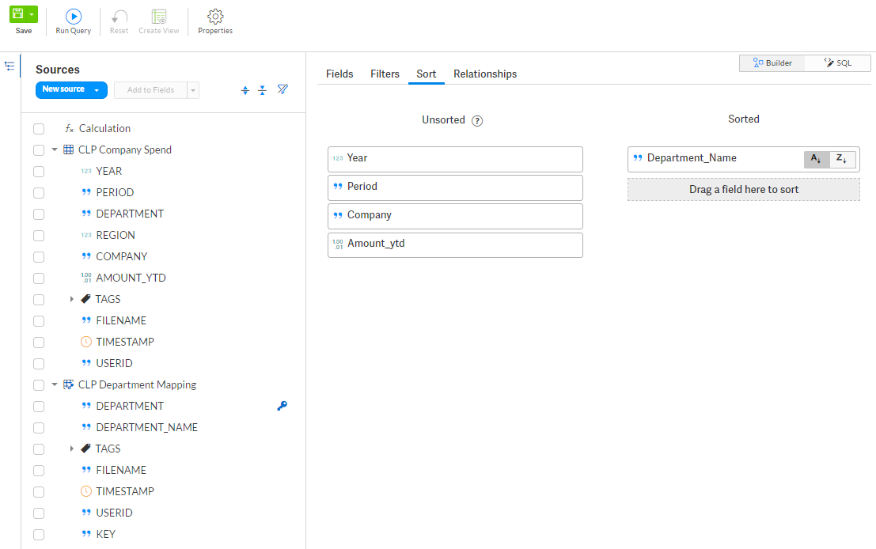Toggle the sources panel sidebar icon

click(x=9, y=66)
